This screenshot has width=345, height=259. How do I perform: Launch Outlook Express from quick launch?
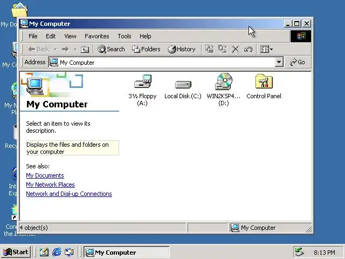[69, 252]
